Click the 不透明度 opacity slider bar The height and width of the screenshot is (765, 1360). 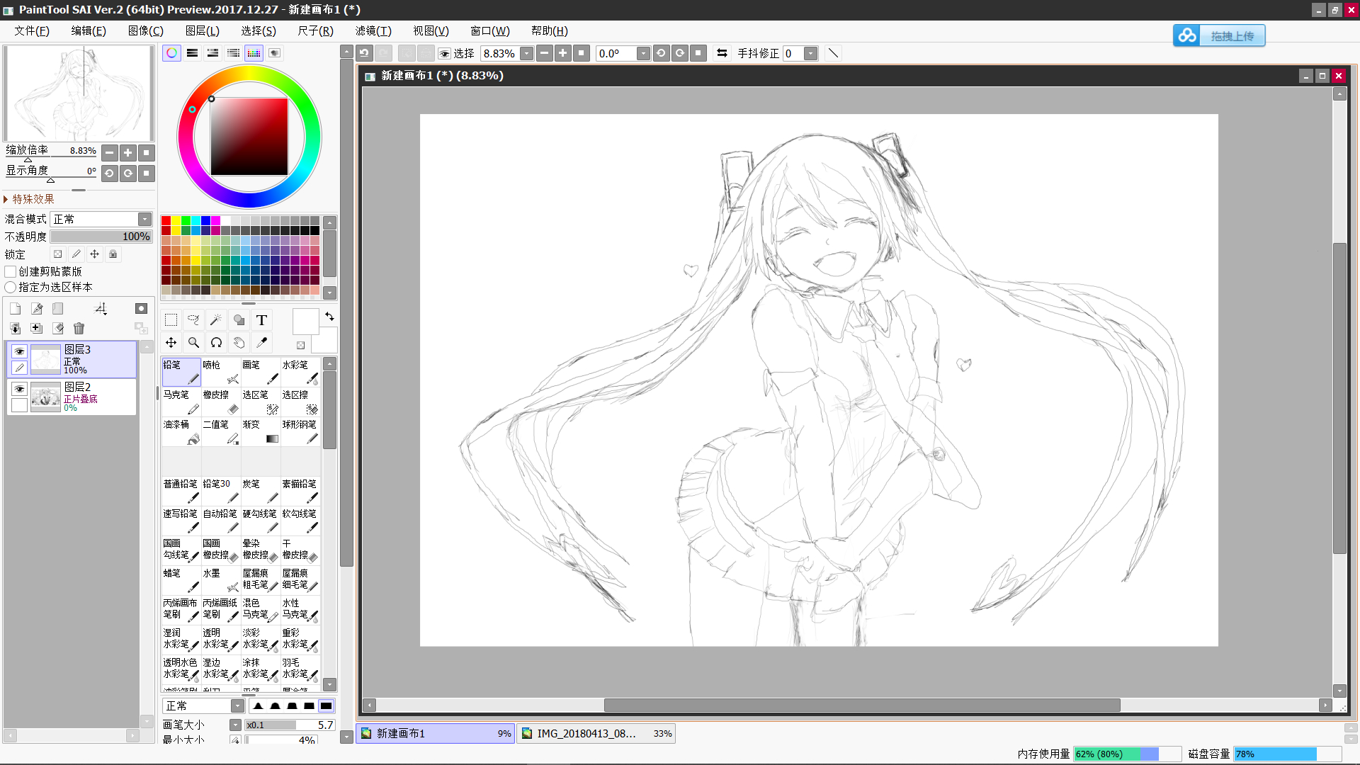click(x=101, y=237)
